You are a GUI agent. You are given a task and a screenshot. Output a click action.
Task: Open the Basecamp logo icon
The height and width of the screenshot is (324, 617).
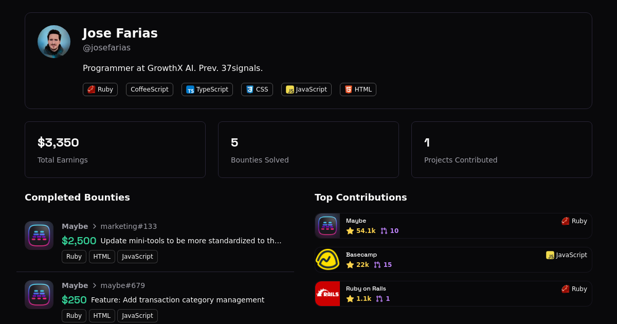pyautogui.click(x=328, y=260)
